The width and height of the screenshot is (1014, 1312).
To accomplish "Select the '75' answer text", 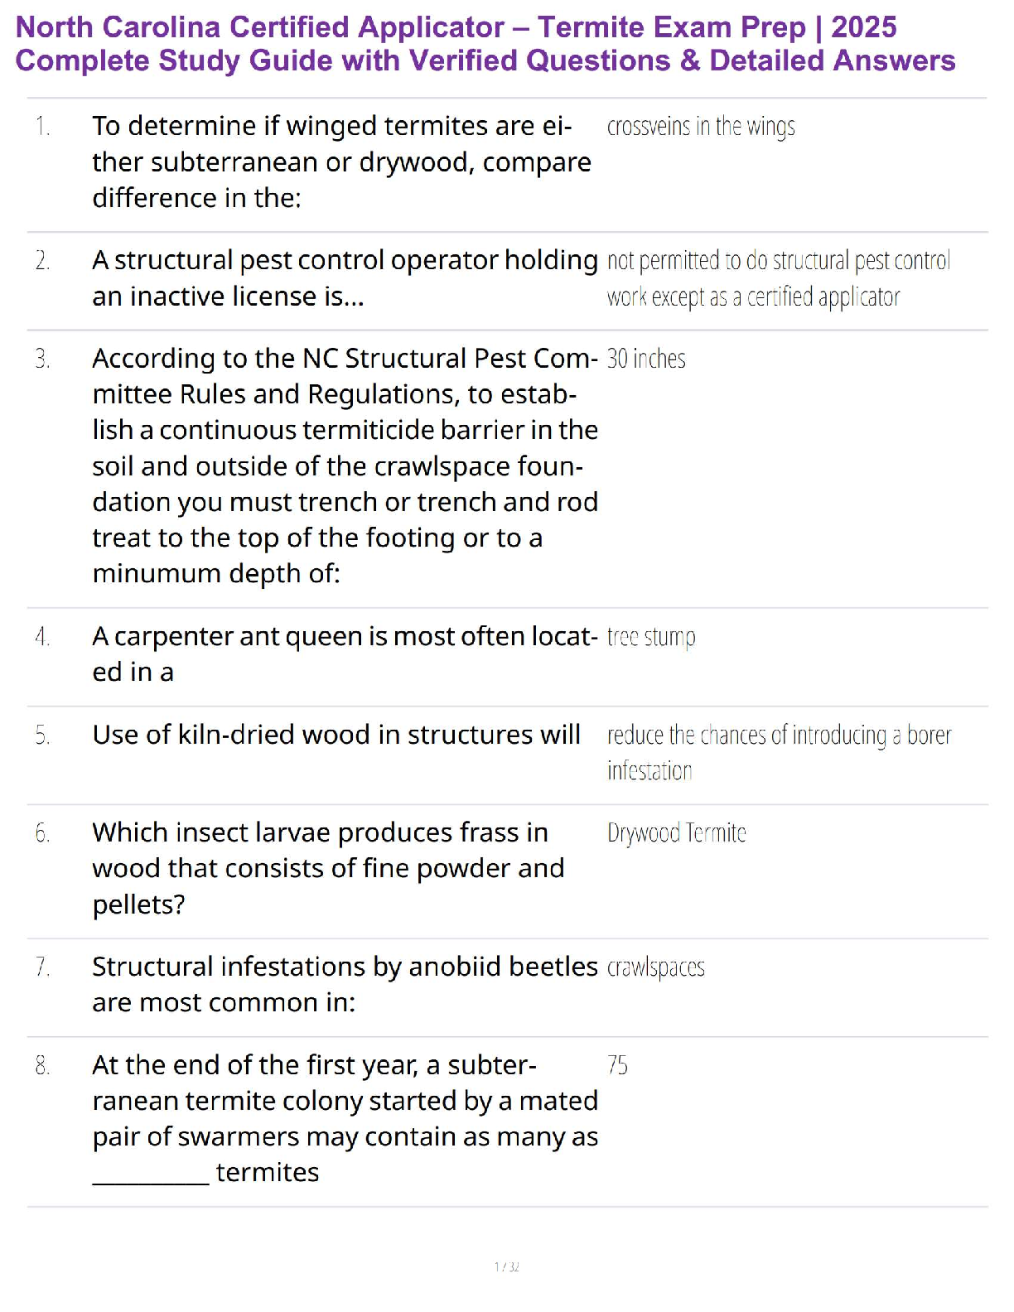I will [x=617, y=1065].
